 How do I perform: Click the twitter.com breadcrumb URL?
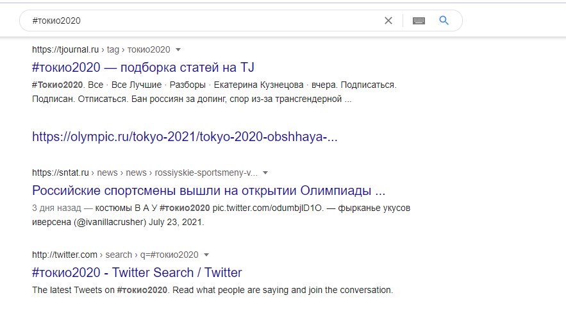(x=65, y=255)
